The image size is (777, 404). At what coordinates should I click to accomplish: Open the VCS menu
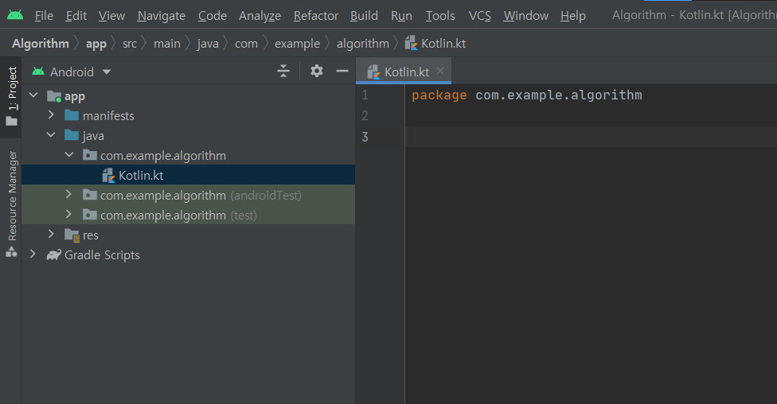pyautogui.click(x=480, y=16)
